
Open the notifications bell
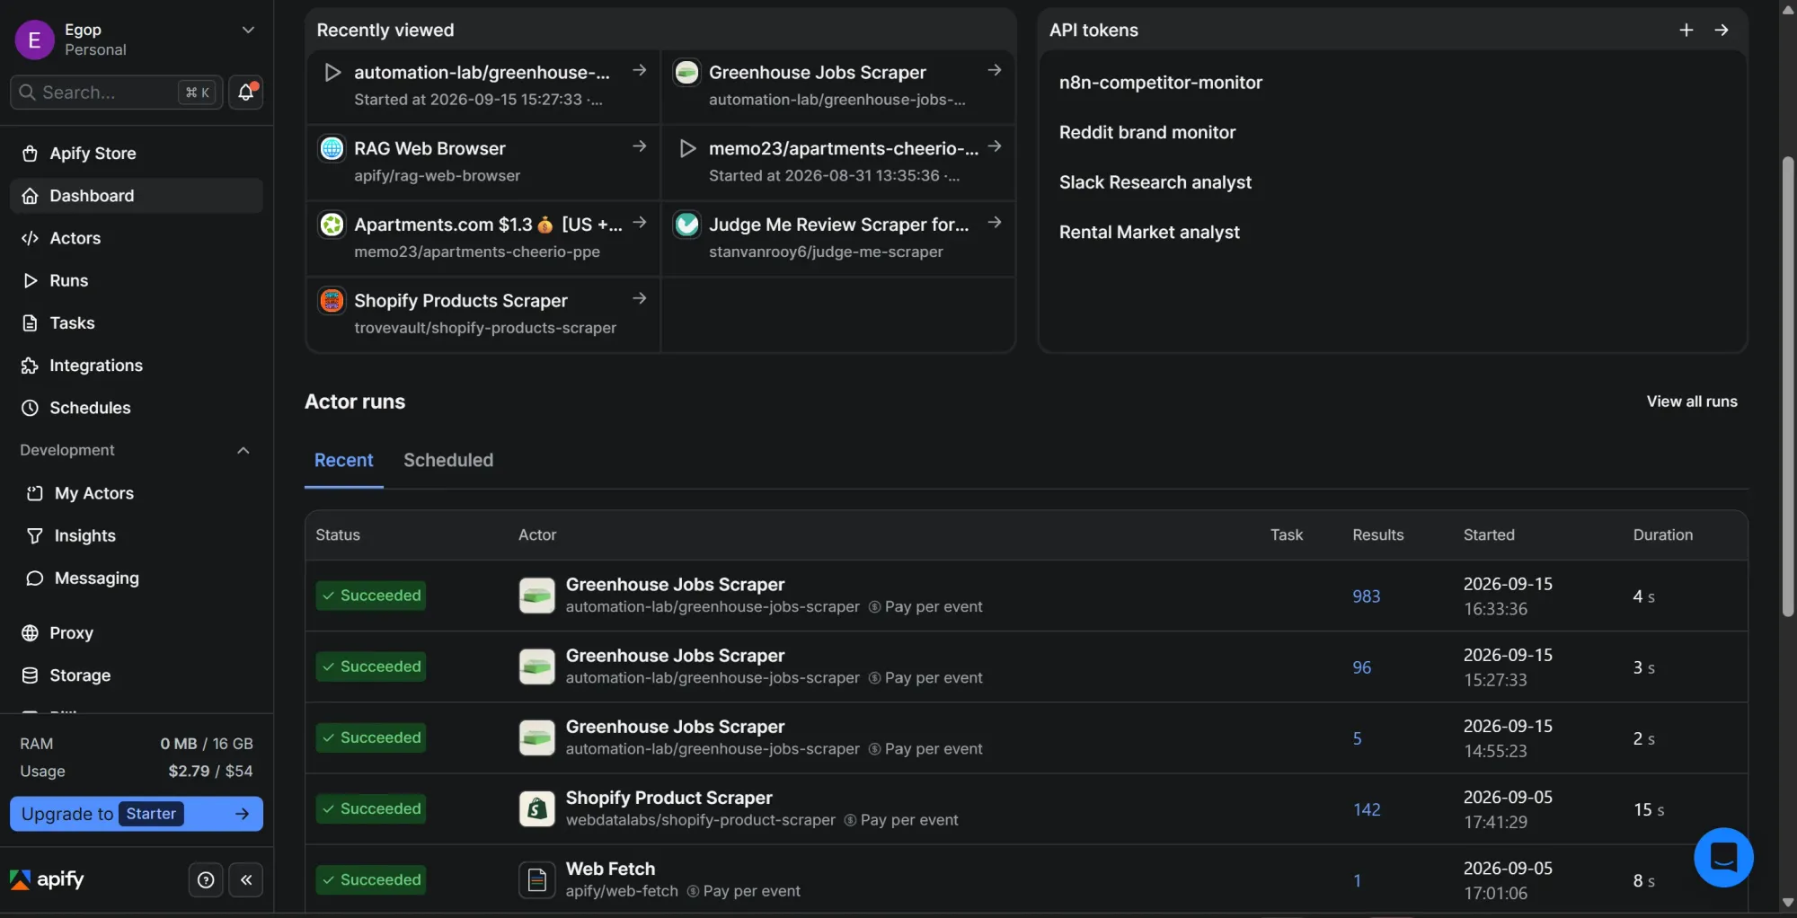(245, 92)
